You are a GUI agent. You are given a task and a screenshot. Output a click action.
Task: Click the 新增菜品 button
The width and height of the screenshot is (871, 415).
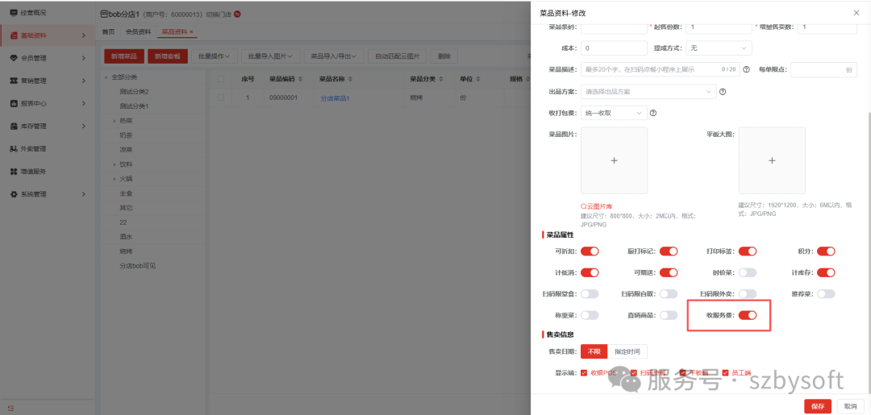tap(124, 56)
